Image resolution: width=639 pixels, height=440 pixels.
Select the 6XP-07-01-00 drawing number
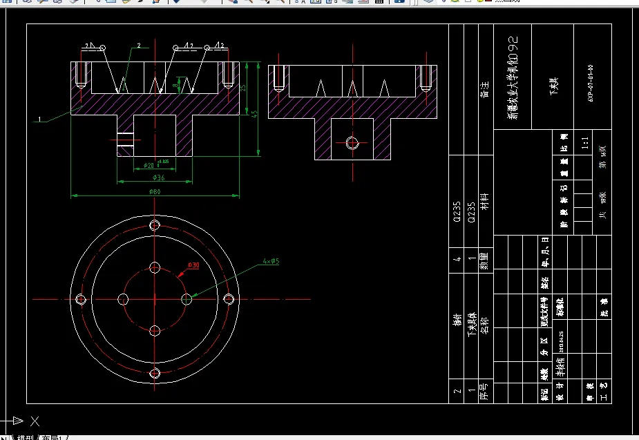[x=591, y=83]
